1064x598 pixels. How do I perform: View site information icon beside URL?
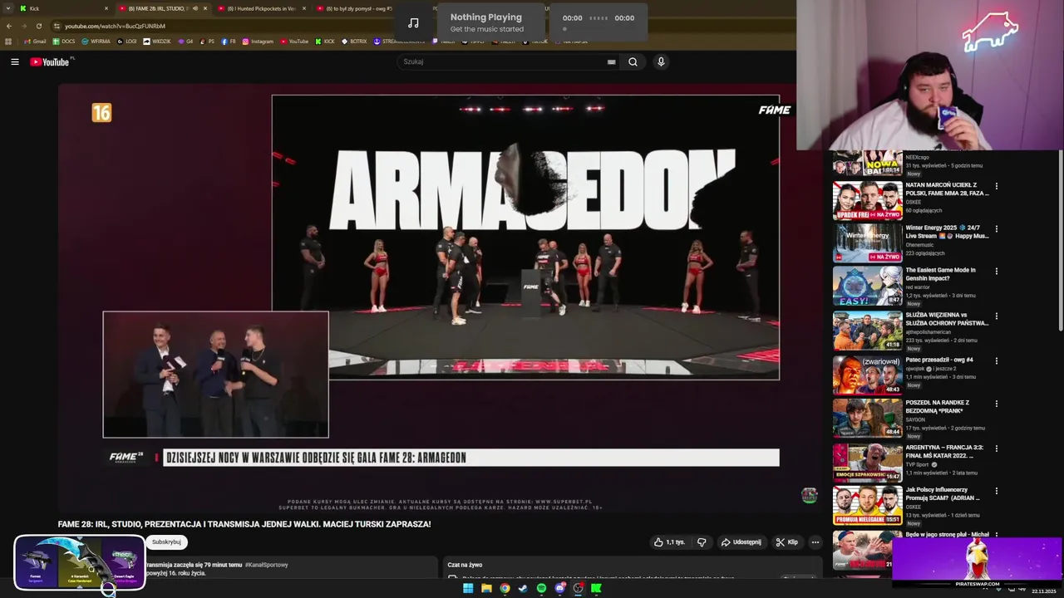[x=56, y=26]
